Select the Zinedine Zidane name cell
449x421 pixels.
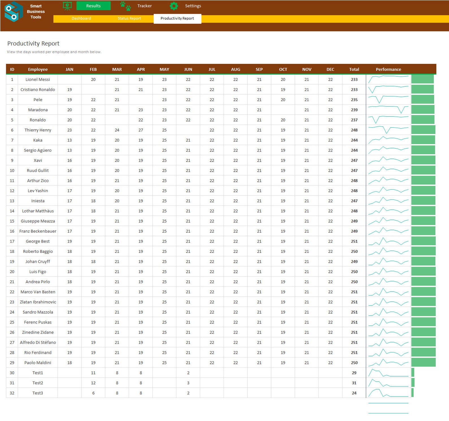pos(38,332)
